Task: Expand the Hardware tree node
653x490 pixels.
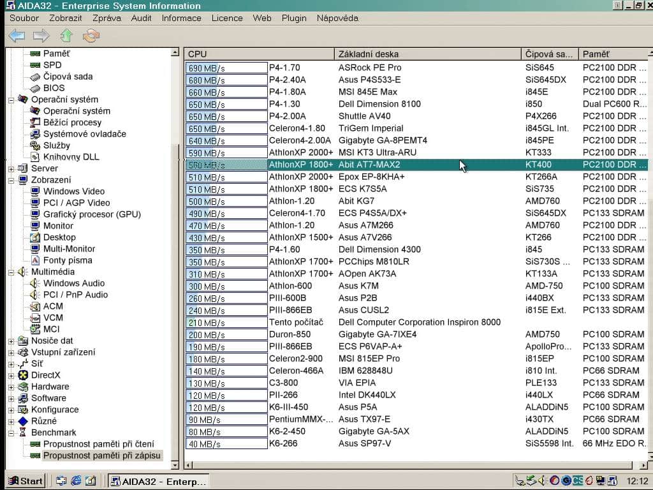Action: pyautogui.click(x=11, y=387)
